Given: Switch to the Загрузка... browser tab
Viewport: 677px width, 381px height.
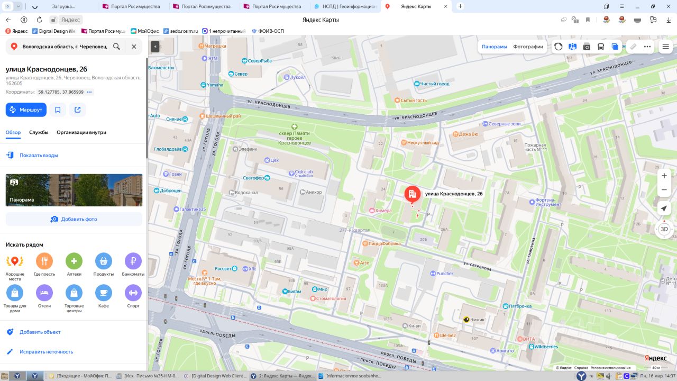Looking at the screenshot, I should coord(63,6).
